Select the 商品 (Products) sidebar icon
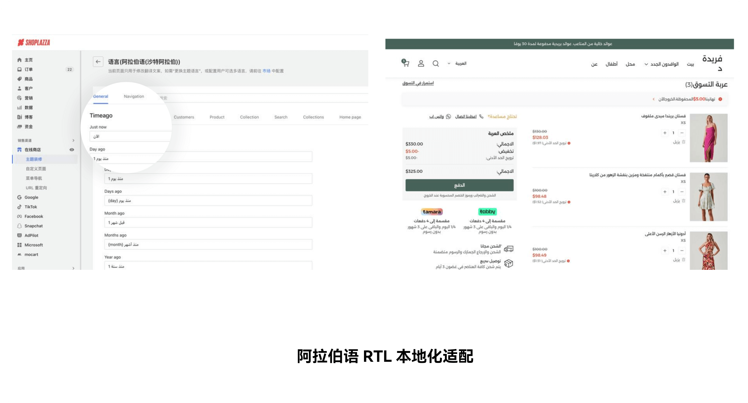748x403 pixels. point(20,79)
